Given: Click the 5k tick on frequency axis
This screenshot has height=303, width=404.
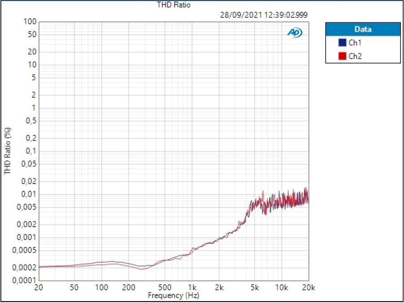Looking at the screenshot, I should tap(254, 287).
